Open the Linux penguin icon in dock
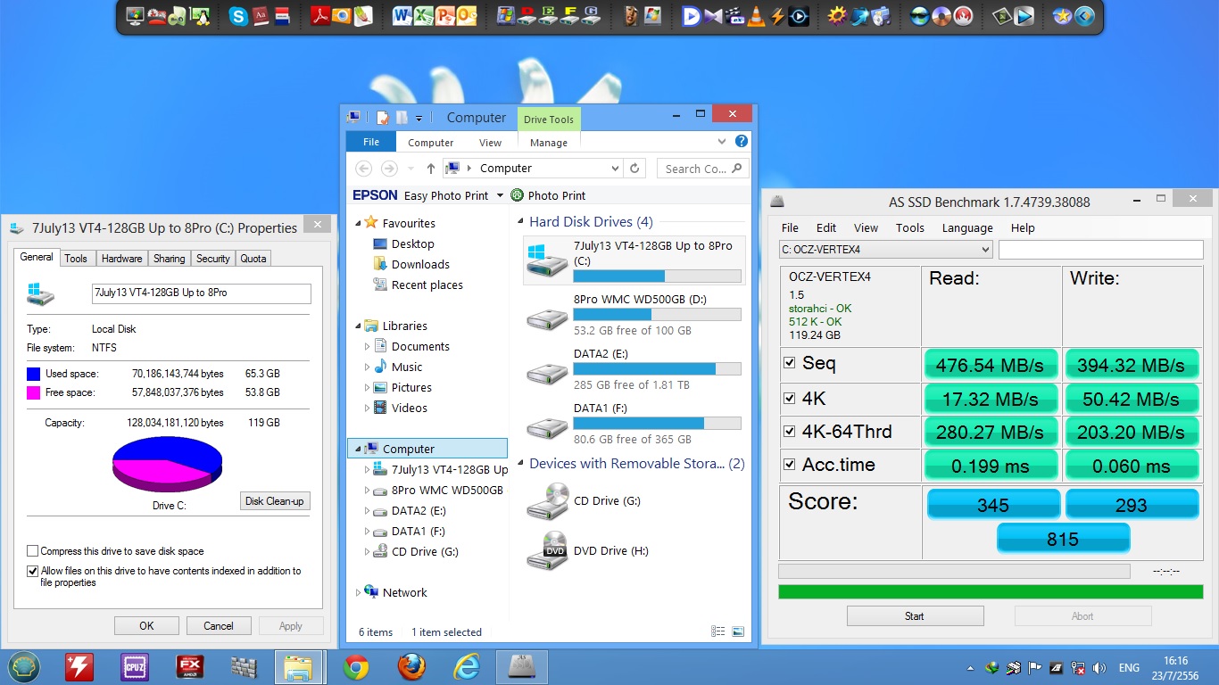Screen dimensions: 1219x685 (201, 16)
